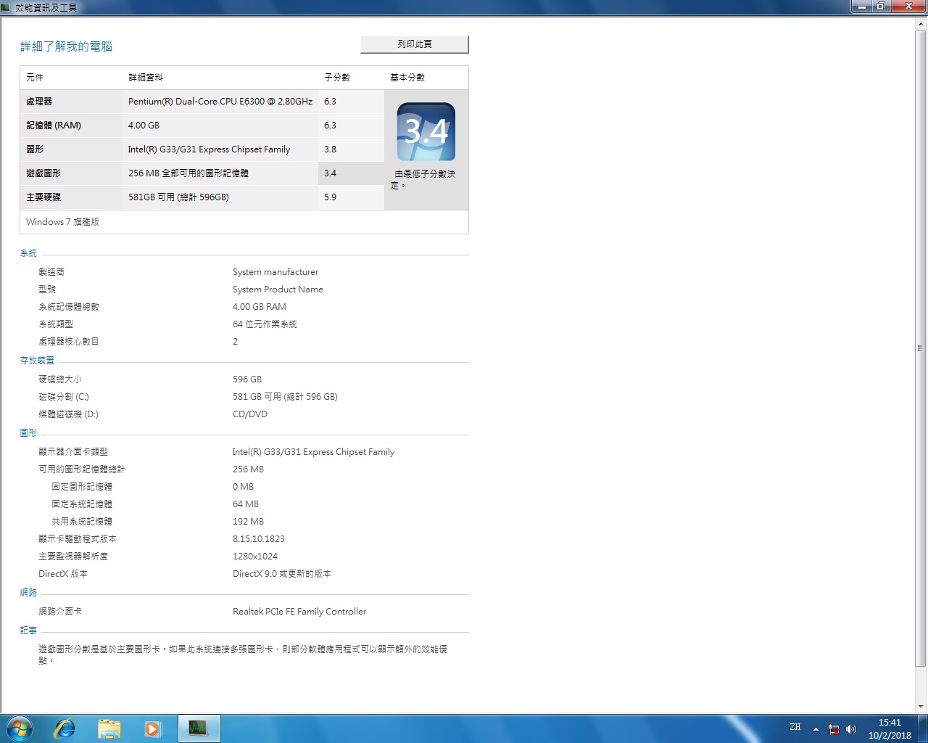Click the graphics subscore 3.8
This screenshot has height=743, width=928.
coord(330,149)
